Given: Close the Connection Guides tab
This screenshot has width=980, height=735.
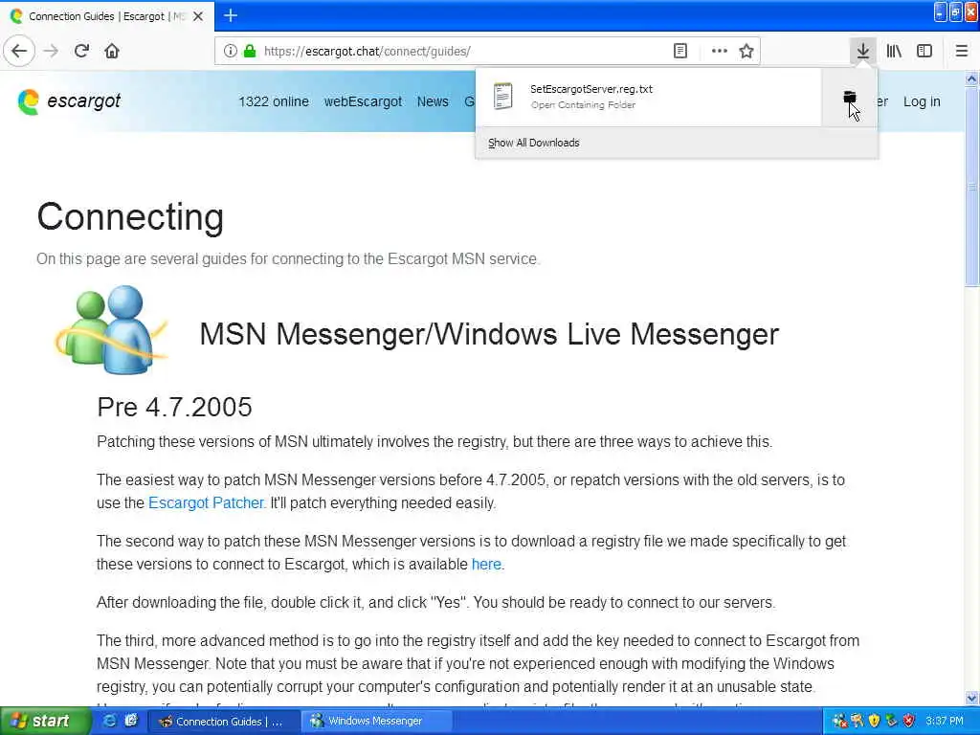Looking at the screenshot, I should (x=198, y=16).
